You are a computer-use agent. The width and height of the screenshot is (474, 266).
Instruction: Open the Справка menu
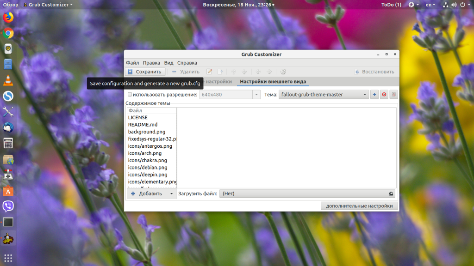tap(187, 63)
